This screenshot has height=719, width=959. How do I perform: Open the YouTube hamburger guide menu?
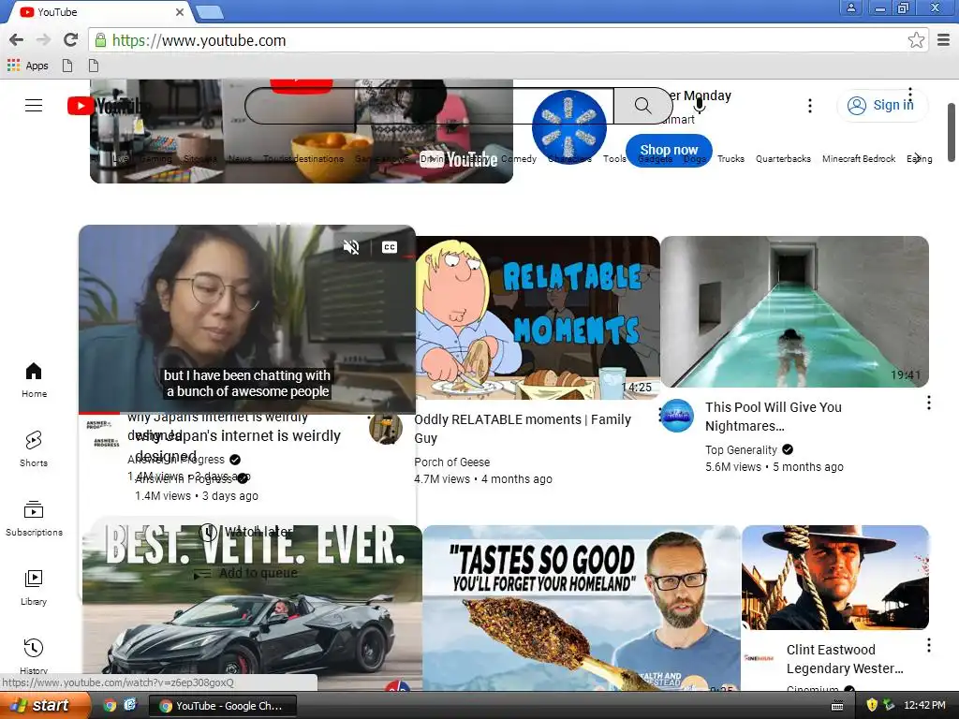[34, 105]
